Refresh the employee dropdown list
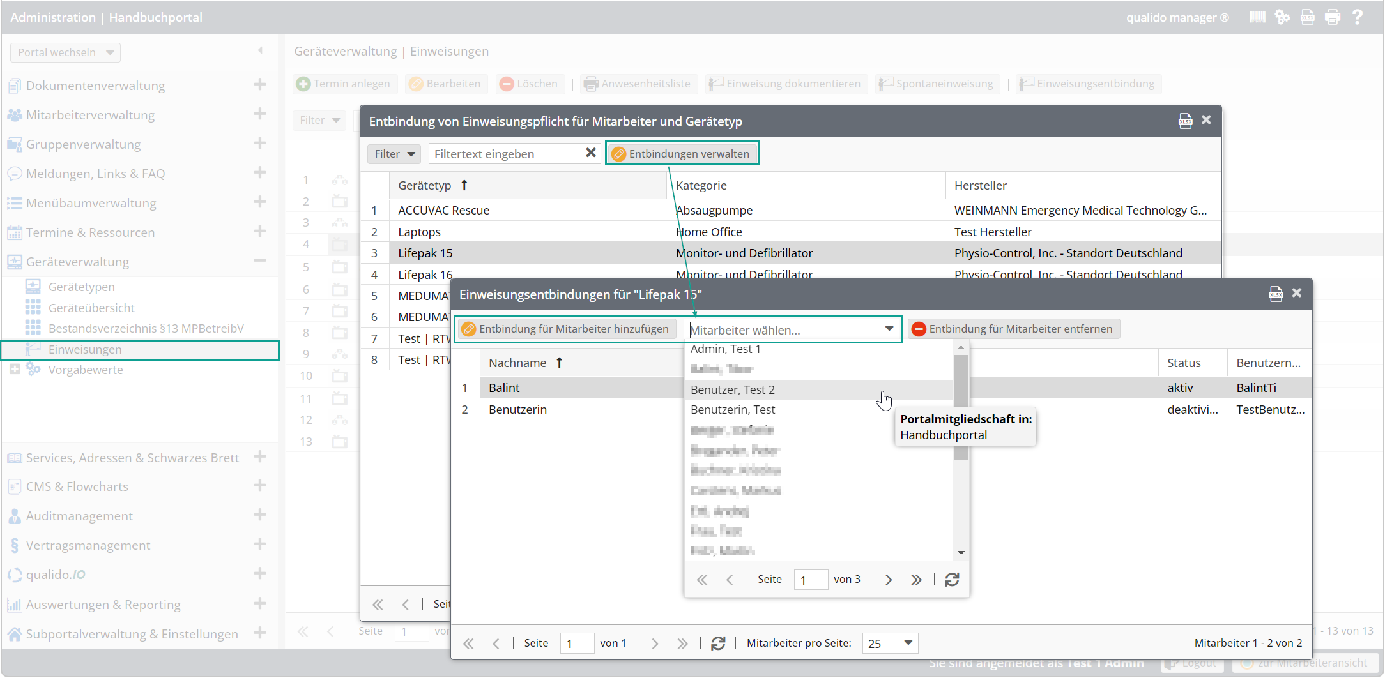The image size is (1385, 678). pyautogui.click(x=952, y=580)
